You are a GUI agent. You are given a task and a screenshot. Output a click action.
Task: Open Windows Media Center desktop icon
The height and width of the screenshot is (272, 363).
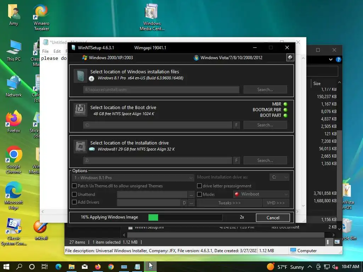coord(152,18)
